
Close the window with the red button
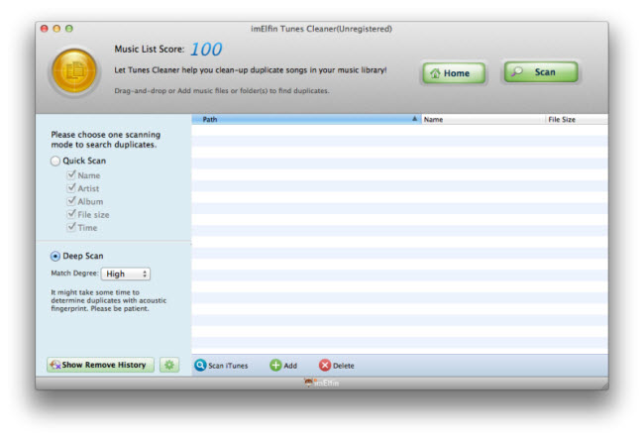coord(45,29)
